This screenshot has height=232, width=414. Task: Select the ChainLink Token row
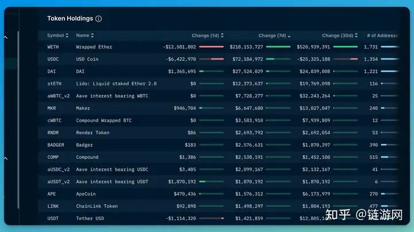[x=97, y=206]
